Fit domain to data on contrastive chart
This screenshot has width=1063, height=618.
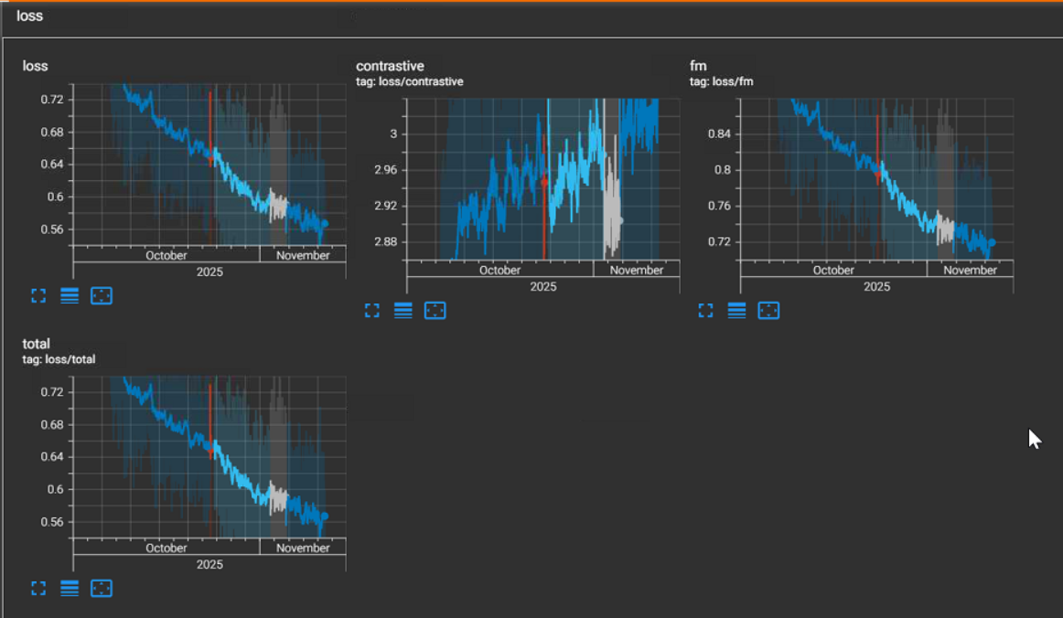coord(435,311)
